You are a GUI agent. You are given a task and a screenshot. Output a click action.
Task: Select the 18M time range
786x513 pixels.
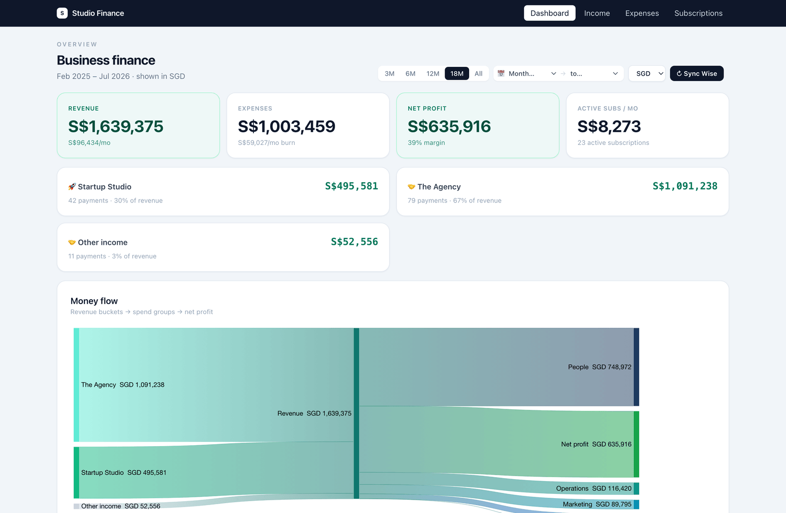pos(457,73)
